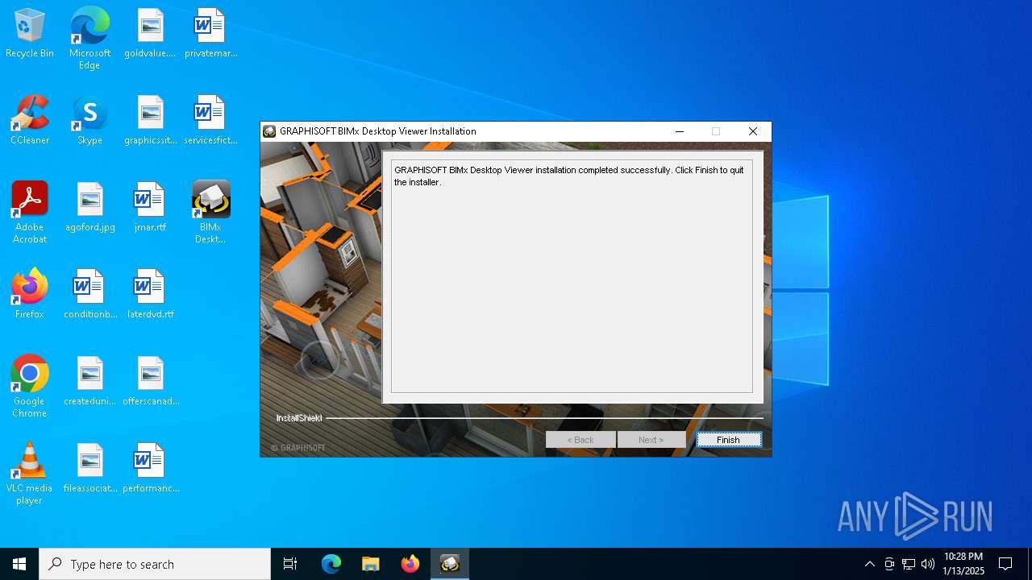Open the Recycle Bin desktop icon
1032x580 pixels.
[30, 33]
